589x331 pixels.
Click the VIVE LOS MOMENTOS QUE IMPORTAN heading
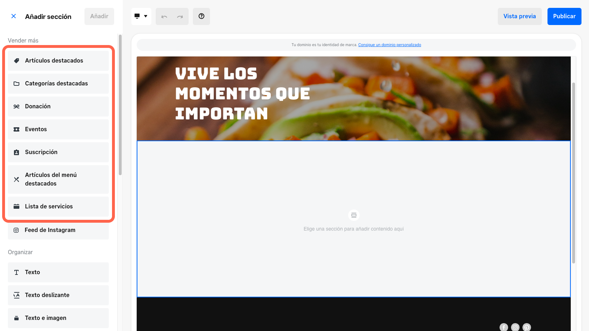click(243, 94)
